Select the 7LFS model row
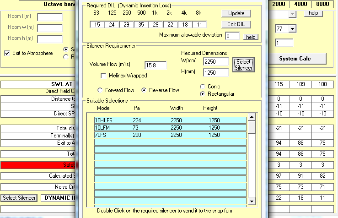338x218 pixels. [169, 136]
